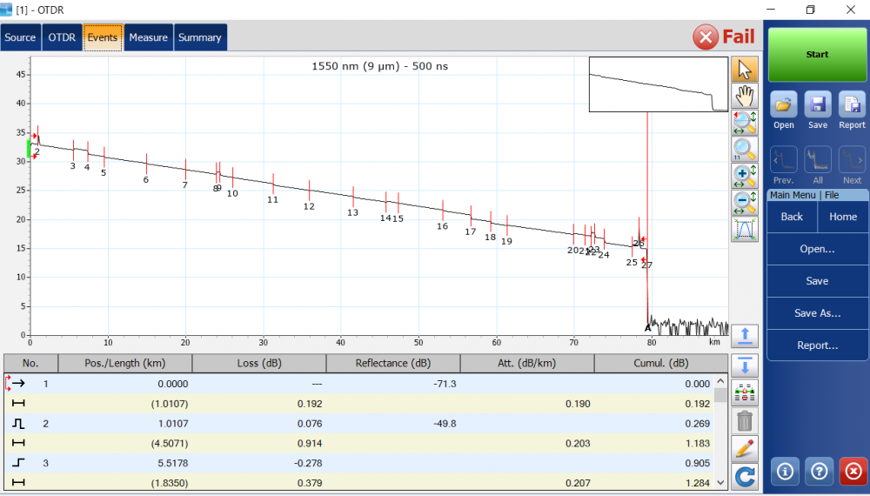This screenshot has height=496, width=870.
Task: Click the blue circular refresh arrow icon
Action: point(745,476)
